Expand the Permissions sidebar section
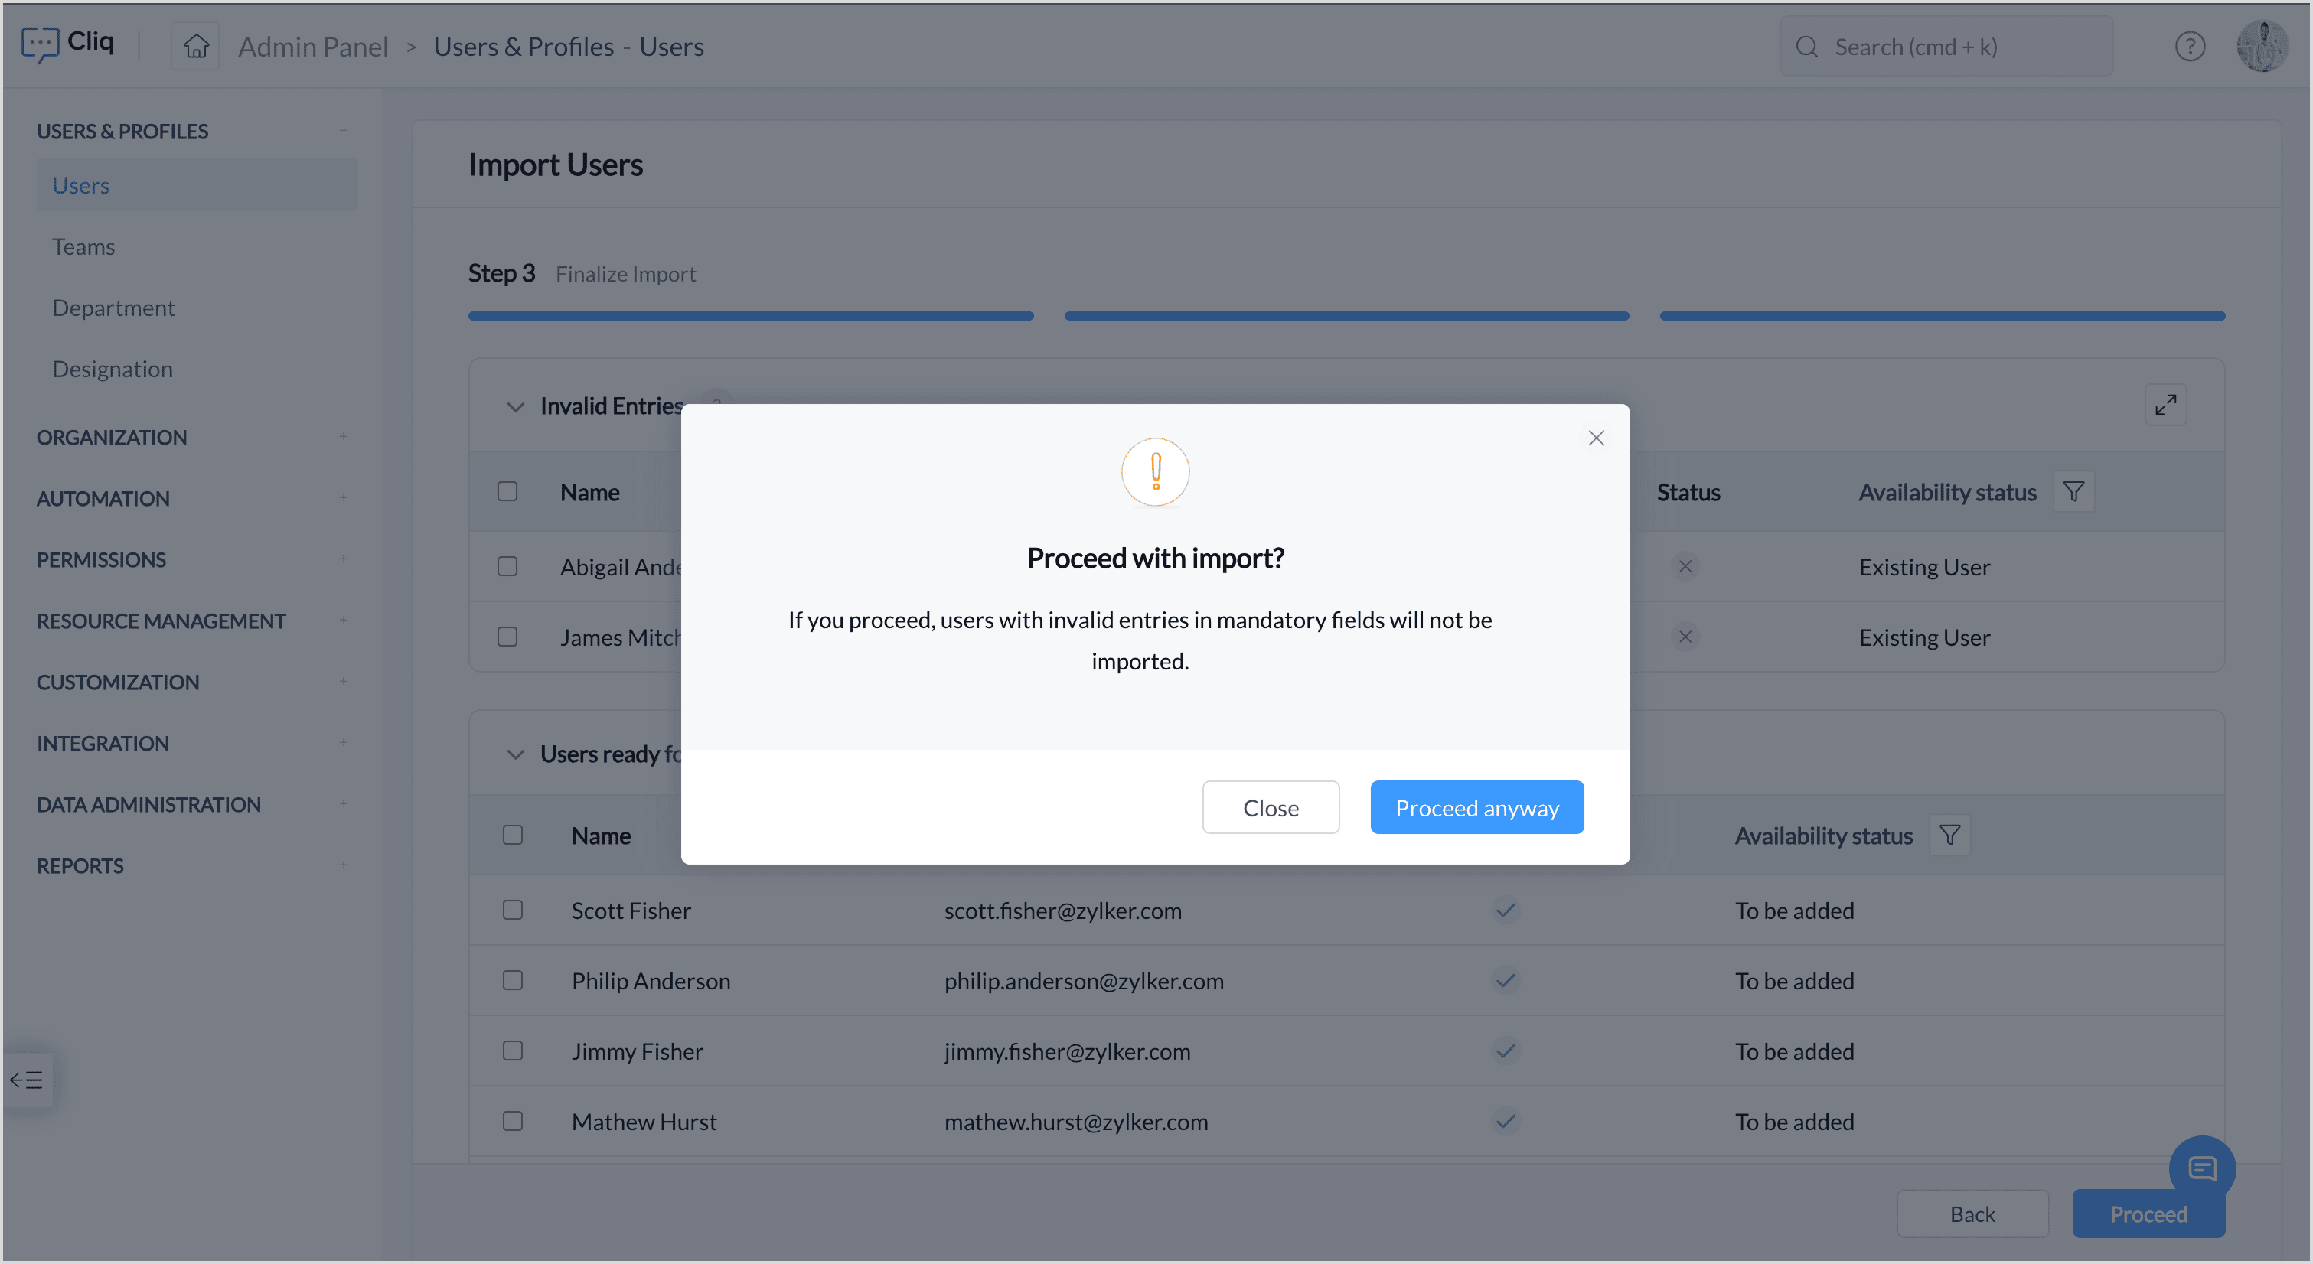This screenshot has width=2313, height=1264. point(343,559)
